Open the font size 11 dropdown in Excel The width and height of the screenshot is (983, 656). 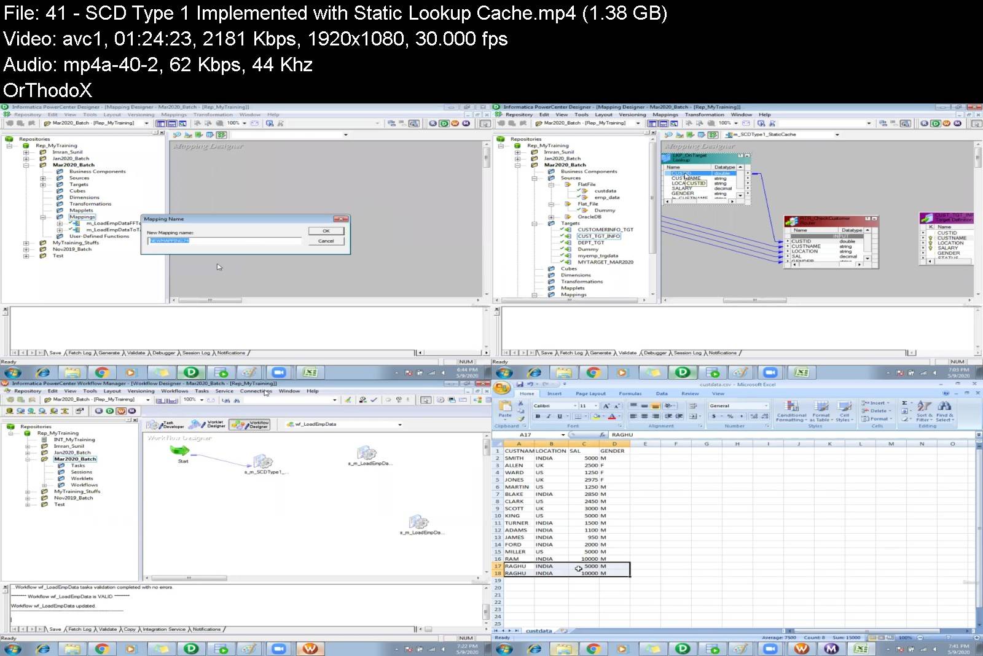(596, 406)
